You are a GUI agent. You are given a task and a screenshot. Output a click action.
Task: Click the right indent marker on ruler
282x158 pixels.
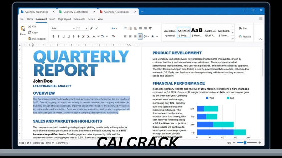pos(129,45)
